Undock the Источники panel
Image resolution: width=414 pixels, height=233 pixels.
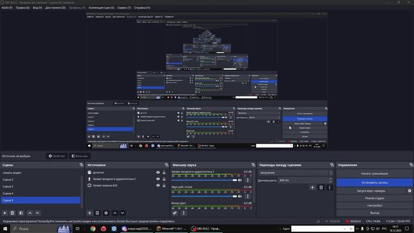166,165
